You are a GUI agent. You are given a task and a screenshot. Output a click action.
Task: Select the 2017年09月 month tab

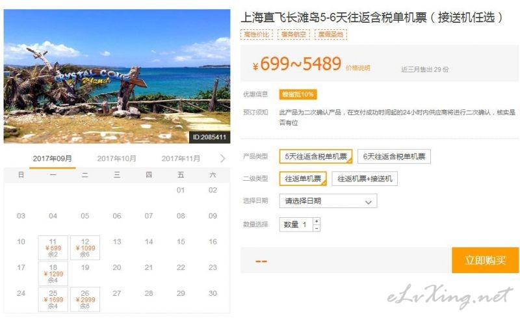[53, 159]
